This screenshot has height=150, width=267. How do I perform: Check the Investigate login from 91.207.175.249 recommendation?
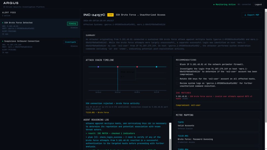177,69
